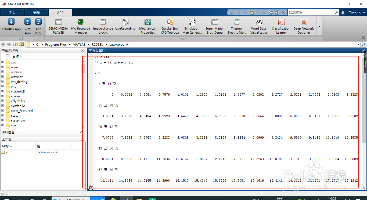The height and width of the screenshot is (200, 367).
Task: Open the Mechanical Properties app
Action: pyautogui.click(x=147, y=26)
